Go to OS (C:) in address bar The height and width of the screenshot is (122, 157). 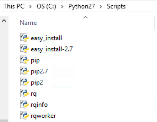click(x=46, y=7)
